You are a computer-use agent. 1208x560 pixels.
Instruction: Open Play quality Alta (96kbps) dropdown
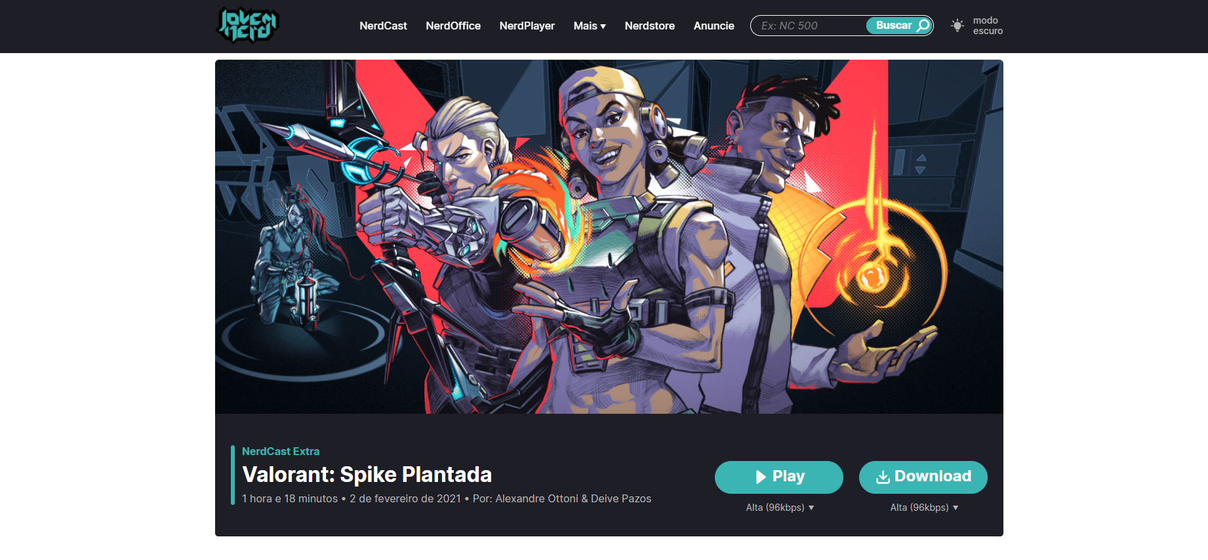(780, 508)
